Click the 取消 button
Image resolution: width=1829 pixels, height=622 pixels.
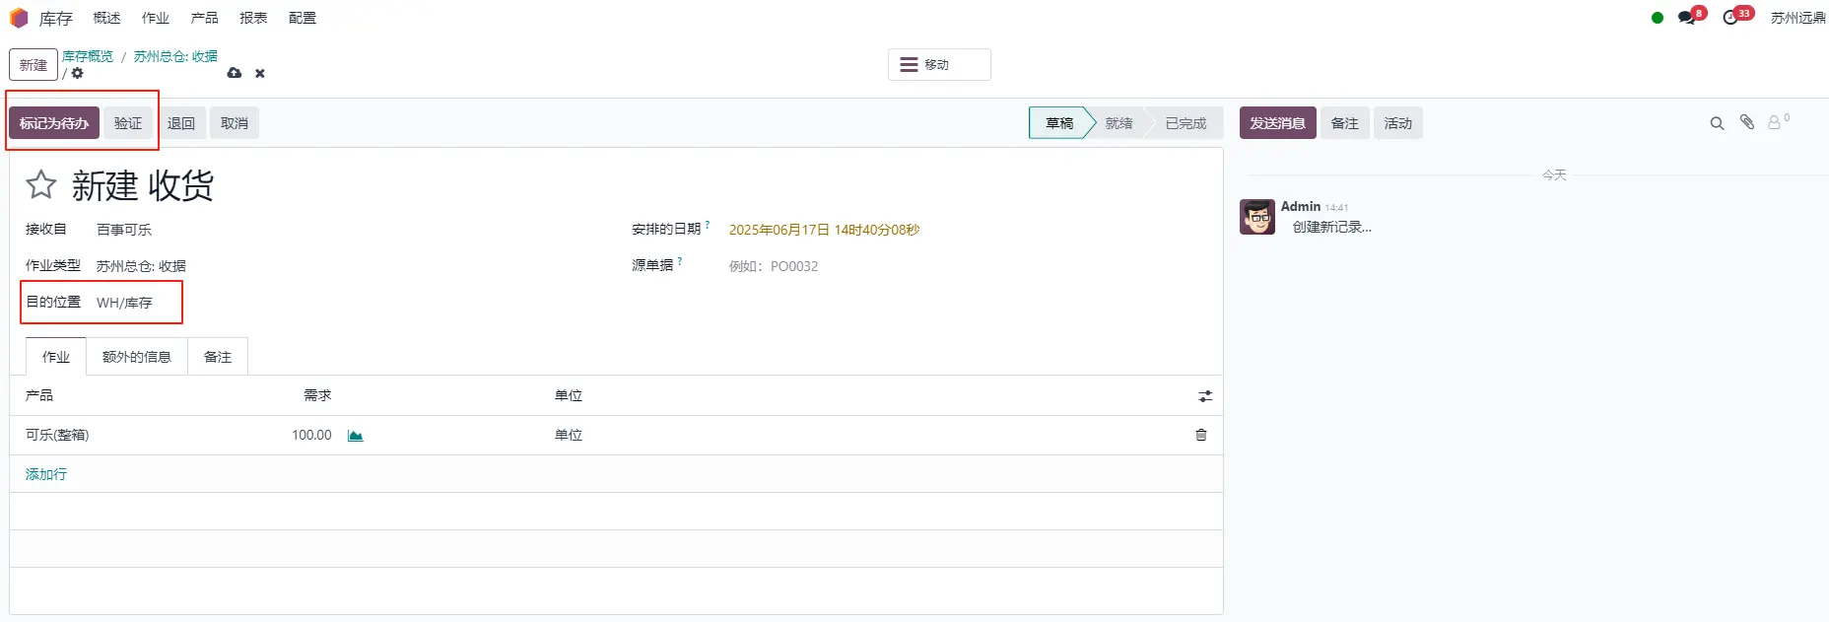(x=235, y=123)
